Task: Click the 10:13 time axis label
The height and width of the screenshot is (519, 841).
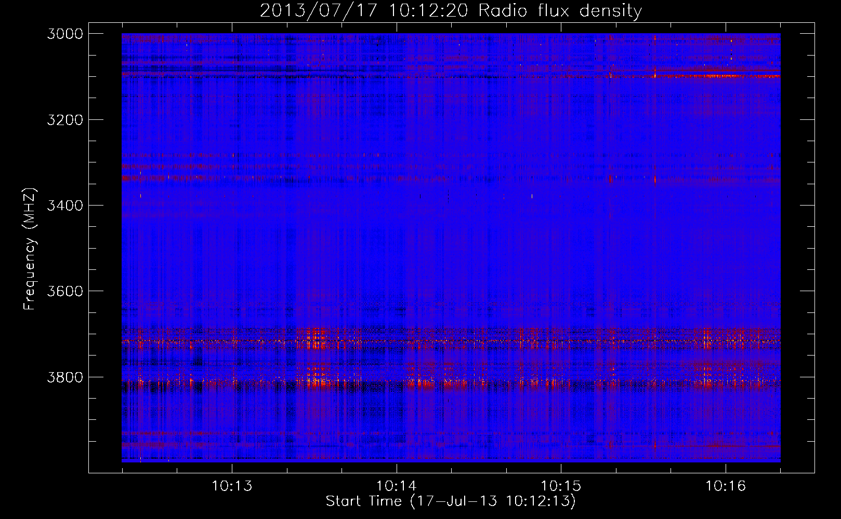Action: coord(232,486)
